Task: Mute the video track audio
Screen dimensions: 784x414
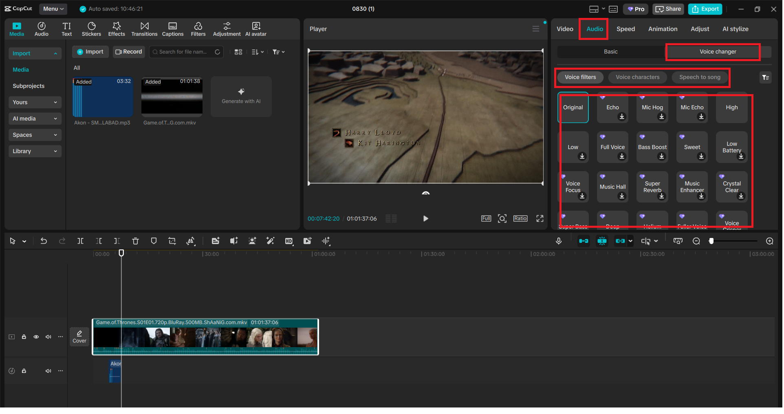Action: [x=48, y=337]
